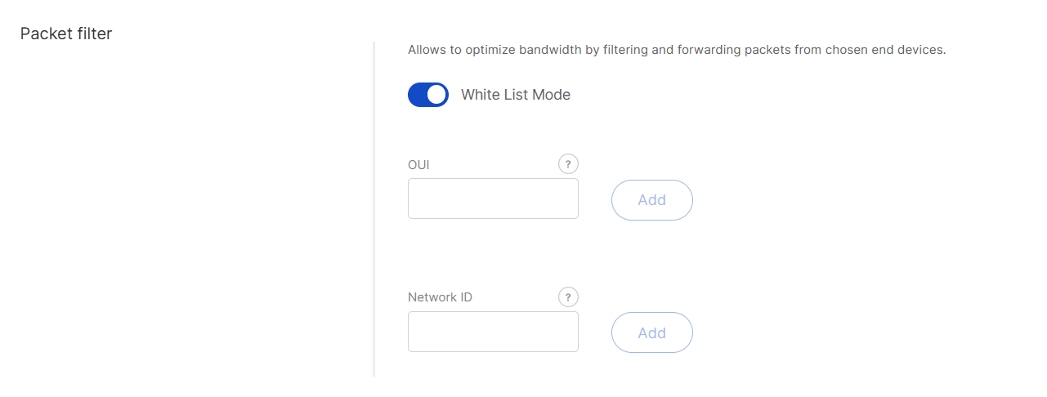Screen dimensions: 1047x397
Task: Click the packet filter description sentence
Action: [x=676, y=50]
